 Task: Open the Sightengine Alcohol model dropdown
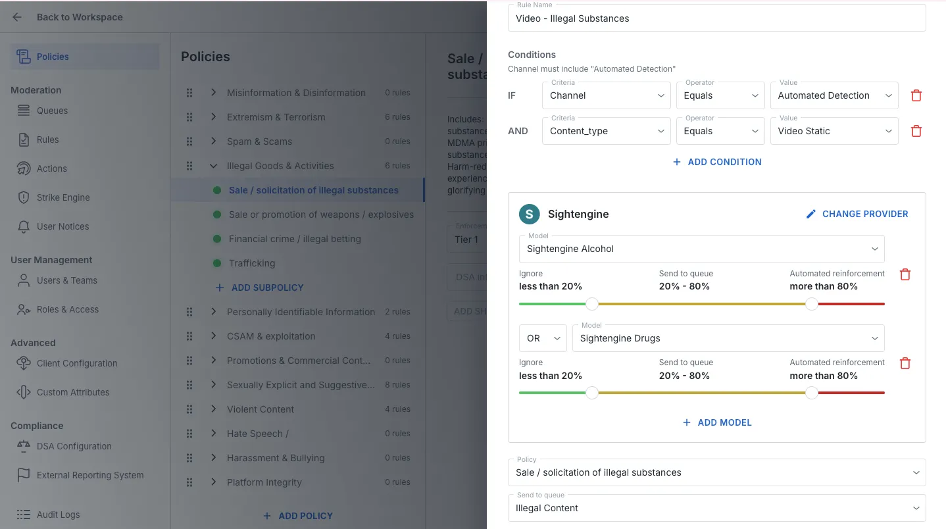pos(701,249)
